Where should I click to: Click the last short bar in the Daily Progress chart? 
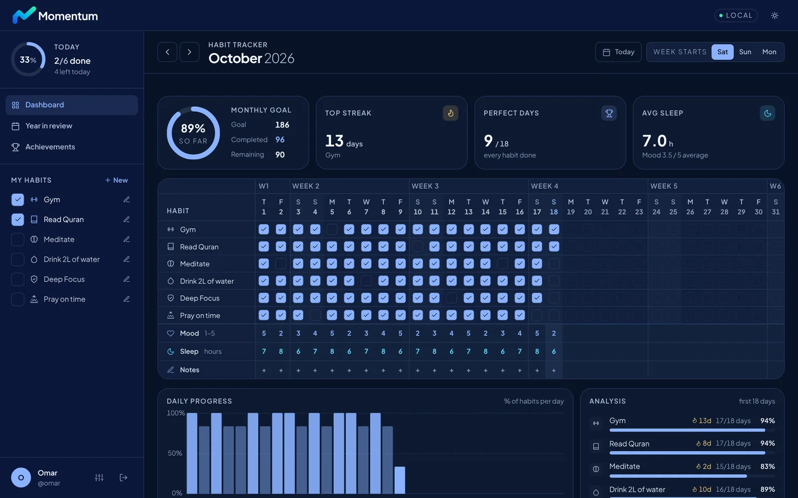pyautogui.click(x=399, y=480)
